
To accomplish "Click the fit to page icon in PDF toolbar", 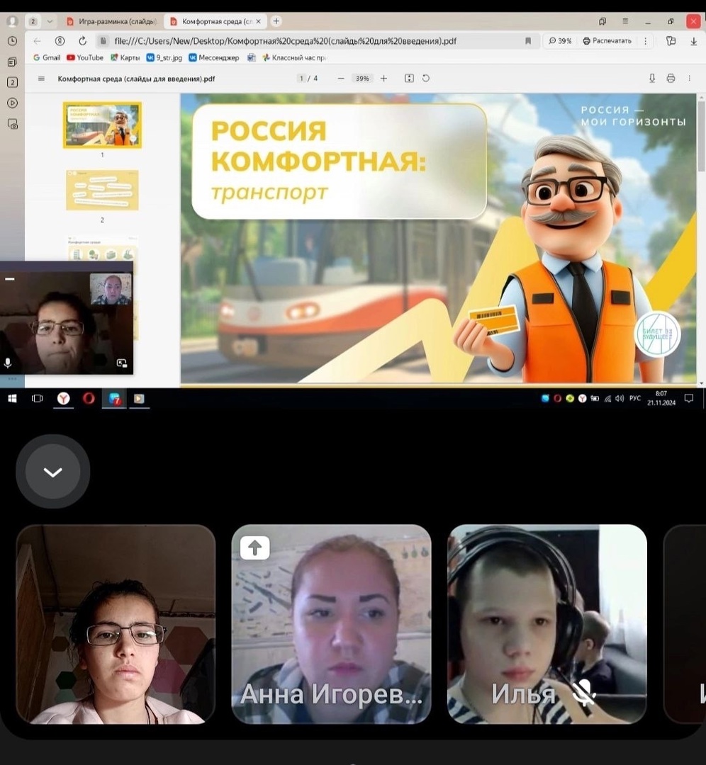I will point(409,79).
